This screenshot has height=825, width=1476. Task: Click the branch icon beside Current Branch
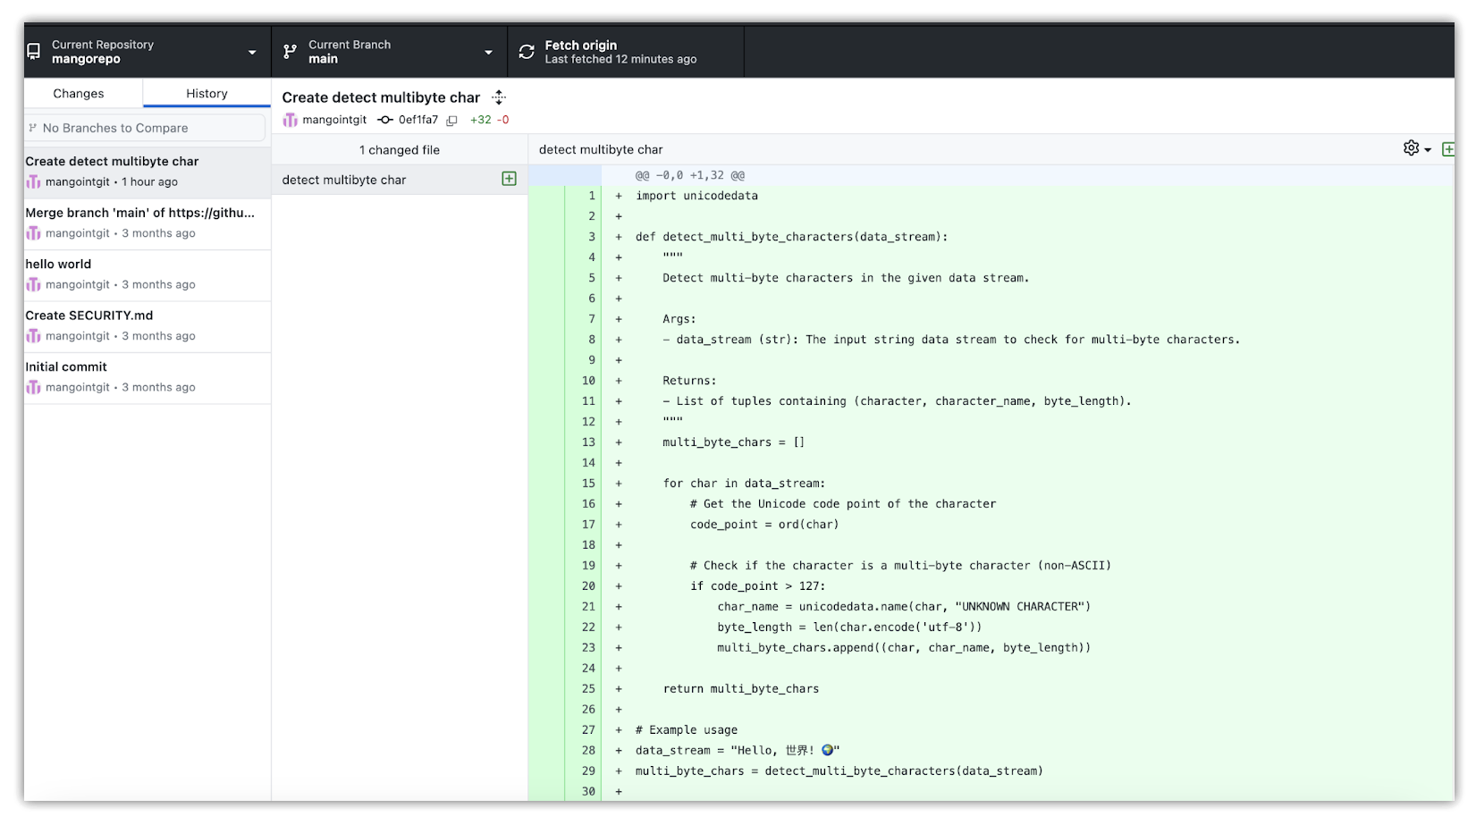coord(290,52)
